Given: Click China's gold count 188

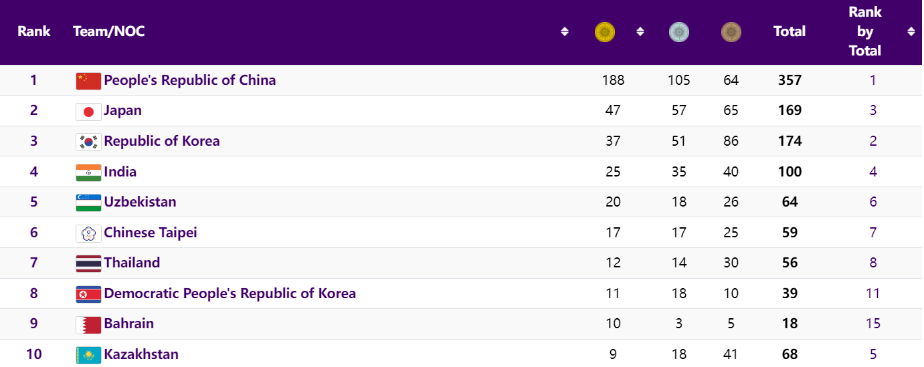Looking at the screenshot, I should (613, 80).
